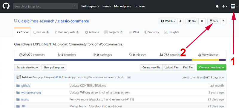This screenshot has width=239, height=108.
Task: Open the assets folder
Action: click(x=25, y=99)
